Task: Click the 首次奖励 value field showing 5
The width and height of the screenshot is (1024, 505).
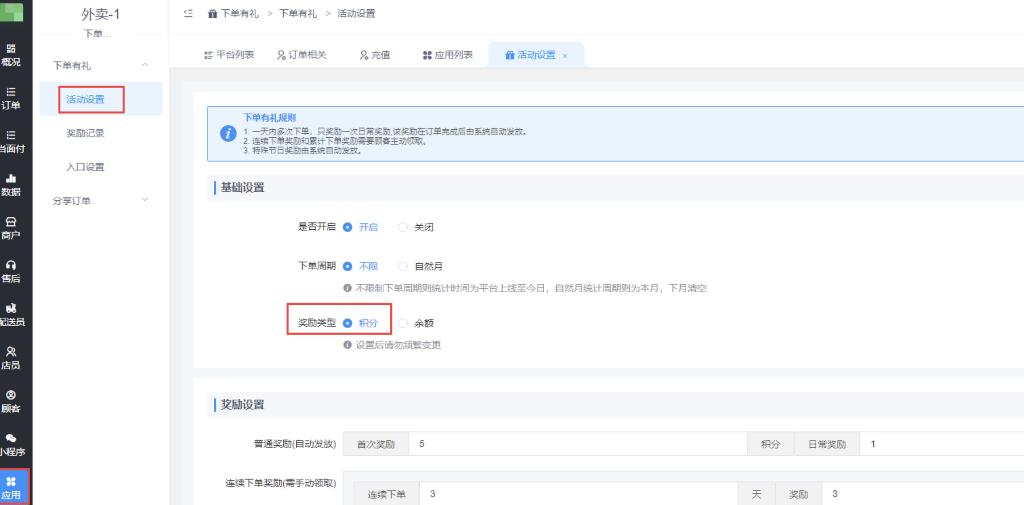Action: coord(578,444)
